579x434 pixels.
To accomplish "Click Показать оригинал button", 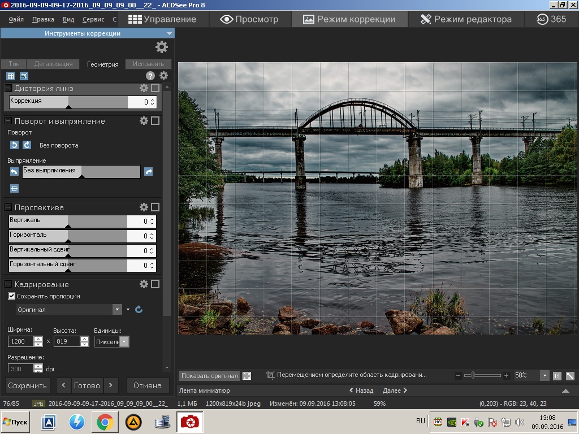I will pyautogui.click(x=209, y=376).
